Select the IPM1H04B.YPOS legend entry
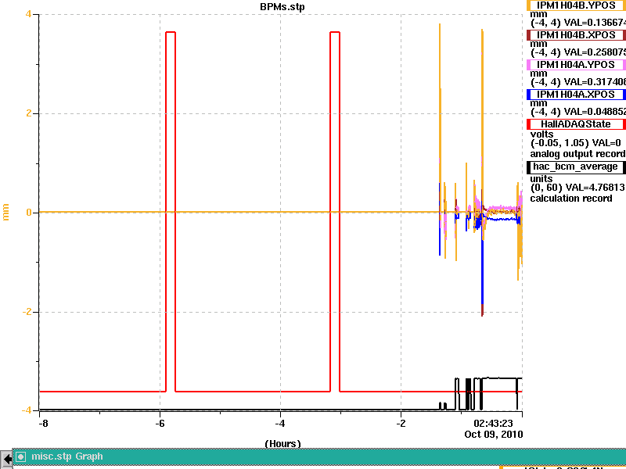Screen dimensions: 626x469 (x=576, y=5)
